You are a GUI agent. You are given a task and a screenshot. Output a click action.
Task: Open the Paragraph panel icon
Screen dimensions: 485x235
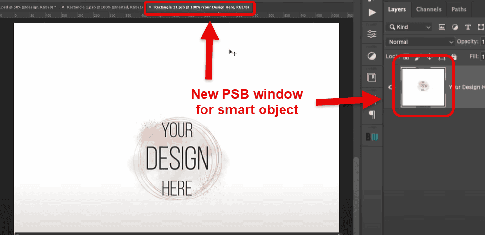coord(373,115)
